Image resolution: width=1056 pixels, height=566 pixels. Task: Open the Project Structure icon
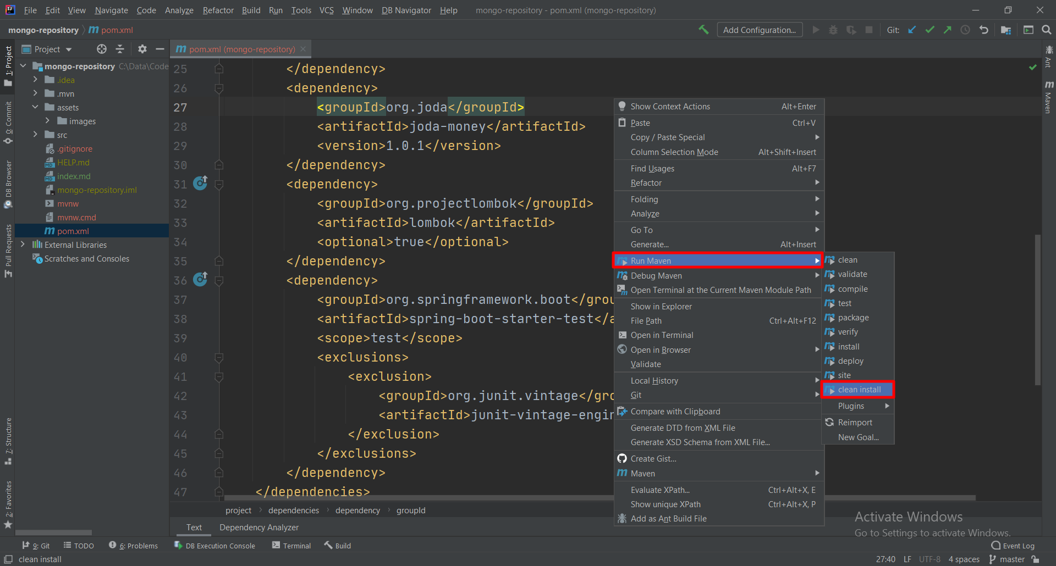[x=1006, y=30]
